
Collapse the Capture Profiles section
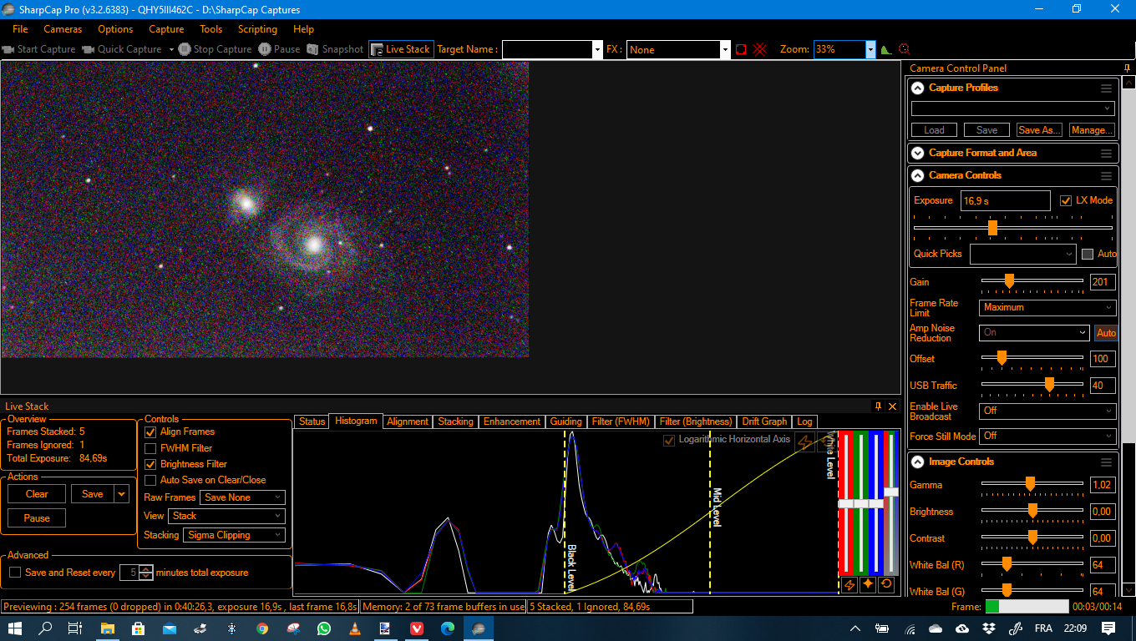point(917,88)
